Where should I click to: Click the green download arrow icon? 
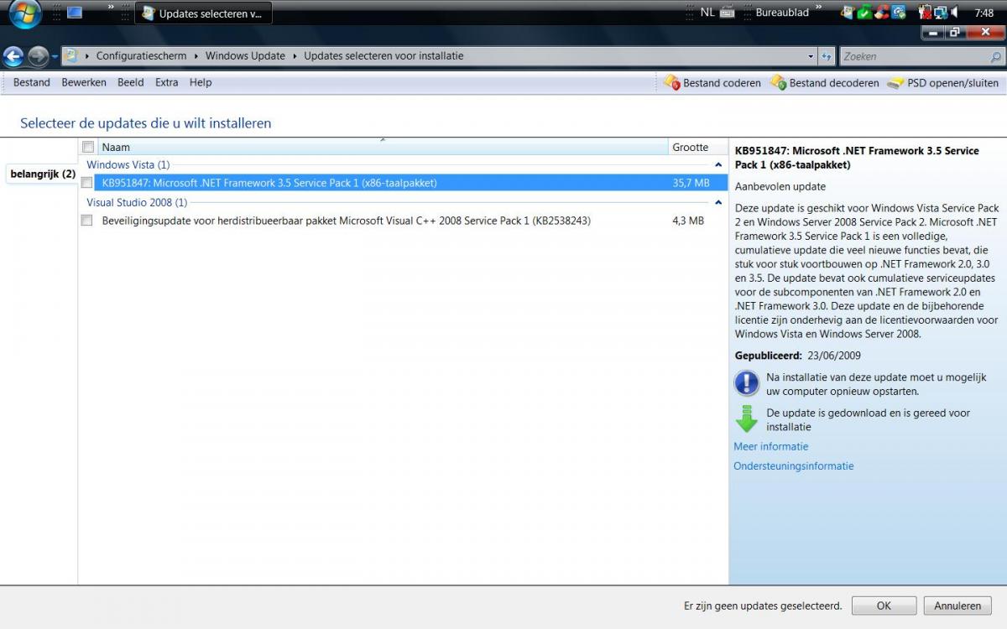pos(746,418)
